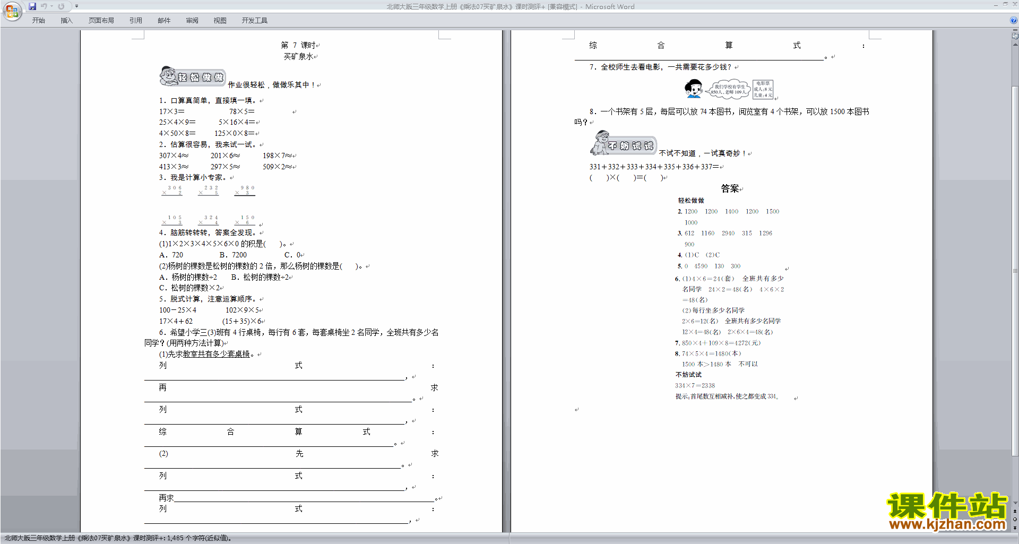Screen dimensions: 1019x544
Task: Open the 插入 ribbon tab
Action: (66, 21)
